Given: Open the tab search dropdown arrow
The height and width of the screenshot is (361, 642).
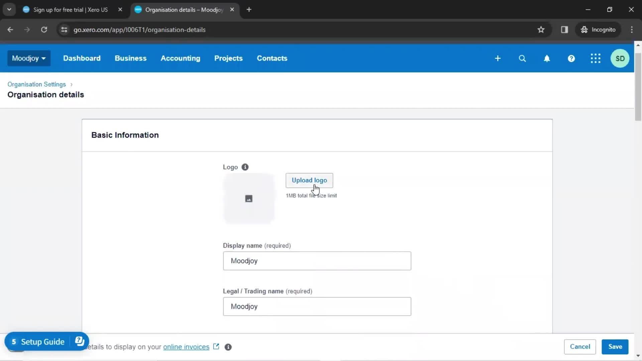Looking at the screenshot, I should pyautogui.click(x=9, y=10).
